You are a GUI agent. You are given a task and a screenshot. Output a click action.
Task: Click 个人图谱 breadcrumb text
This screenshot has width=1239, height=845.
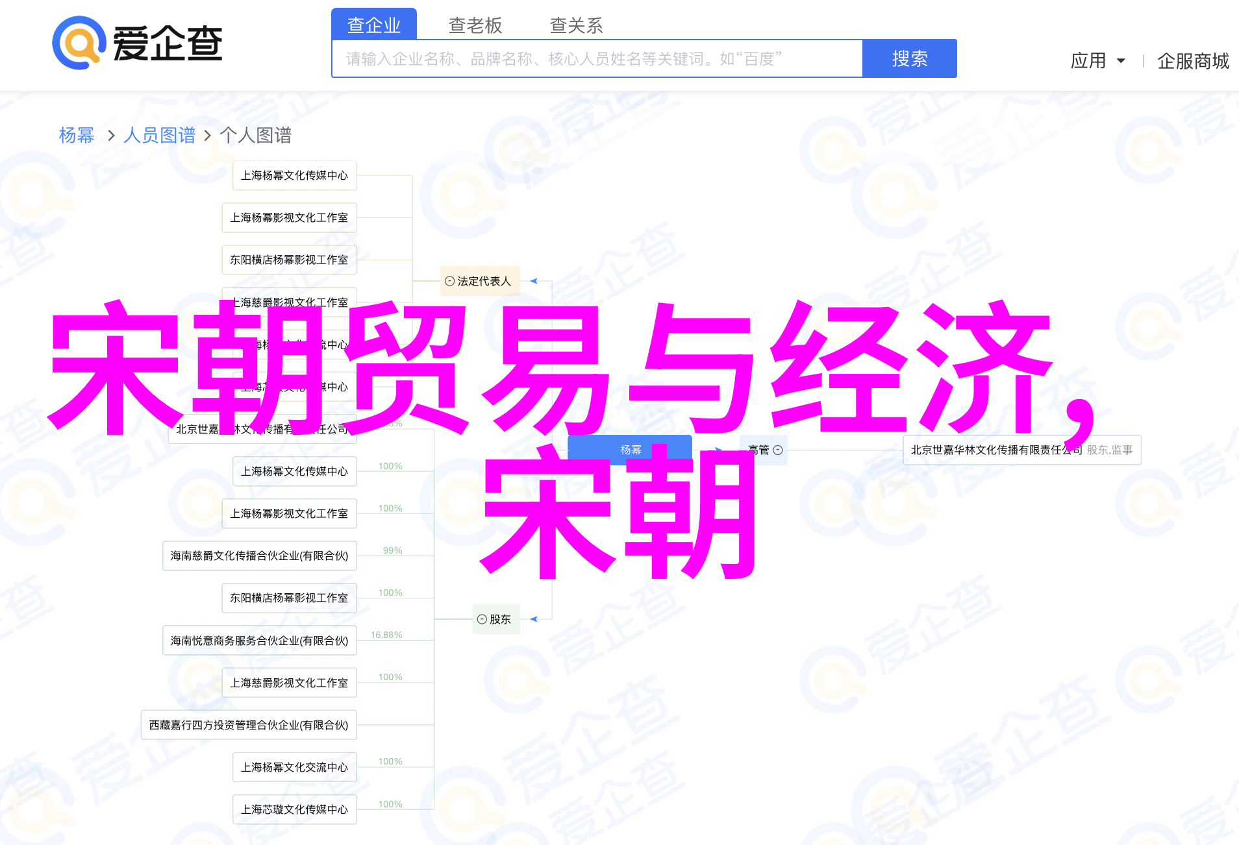pos(256,135)
